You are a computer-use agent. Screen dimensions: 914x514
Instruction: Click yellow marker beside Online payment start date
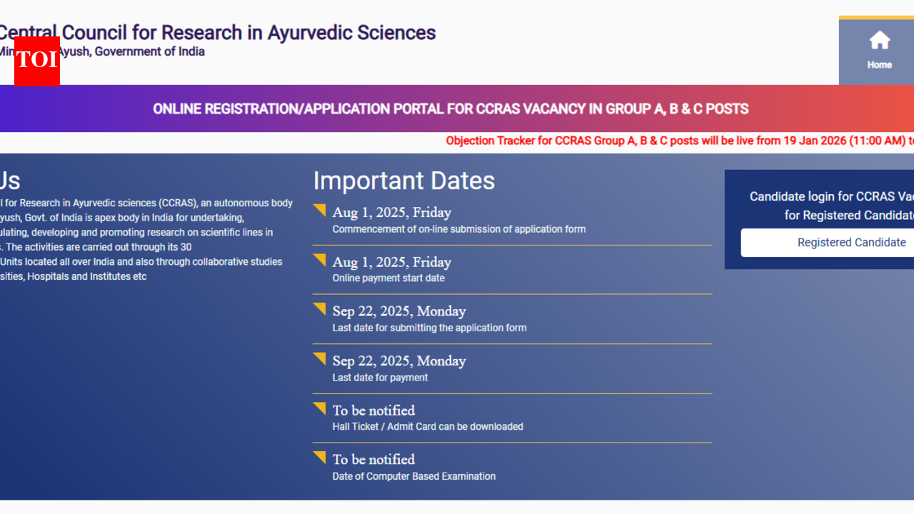(x=320, y=260)
